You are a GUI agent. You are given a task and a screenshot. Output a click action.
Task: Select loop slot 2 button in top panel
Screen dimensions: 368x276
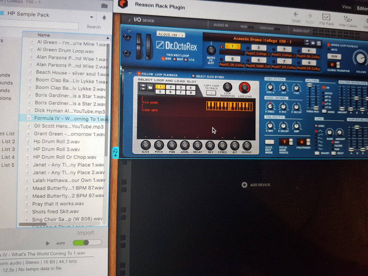tap(258, 48)
